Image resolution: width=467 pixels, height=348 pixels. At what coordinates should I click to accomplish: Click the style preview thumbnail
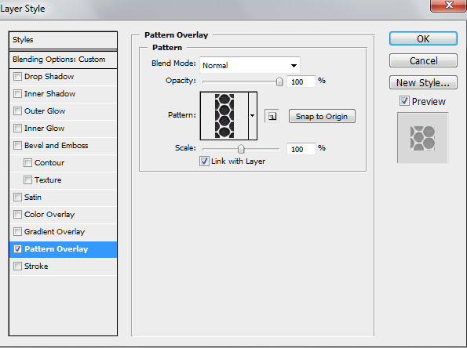[422, 138]
